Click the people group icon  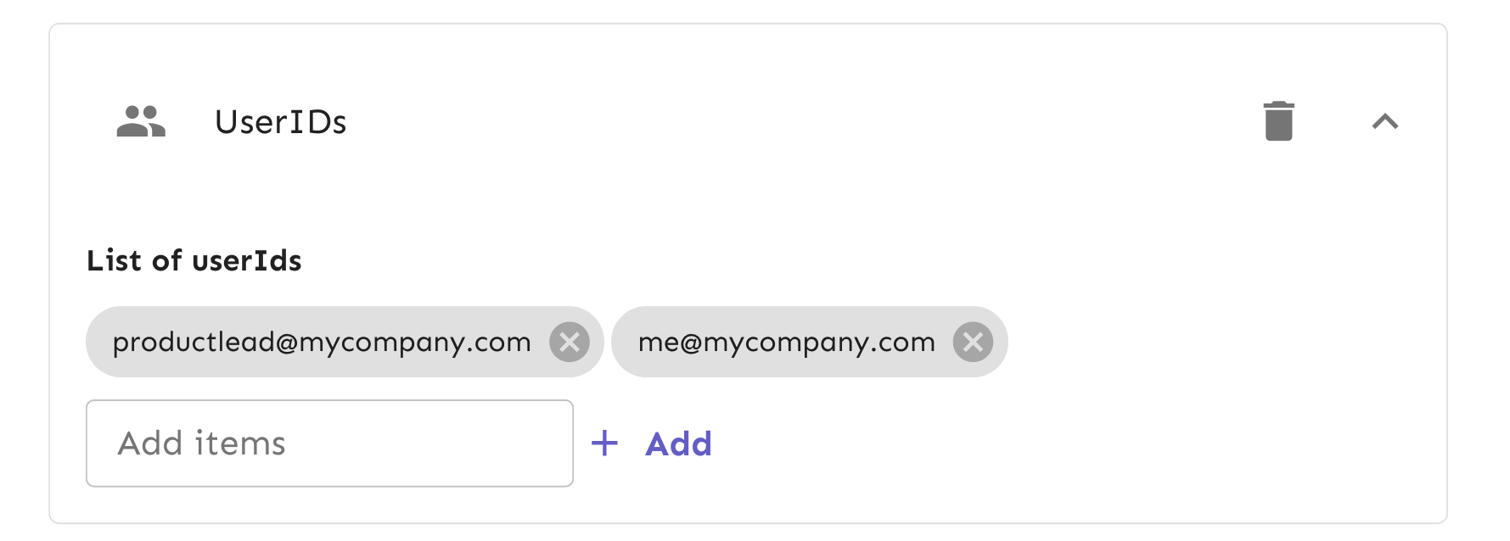141,121
